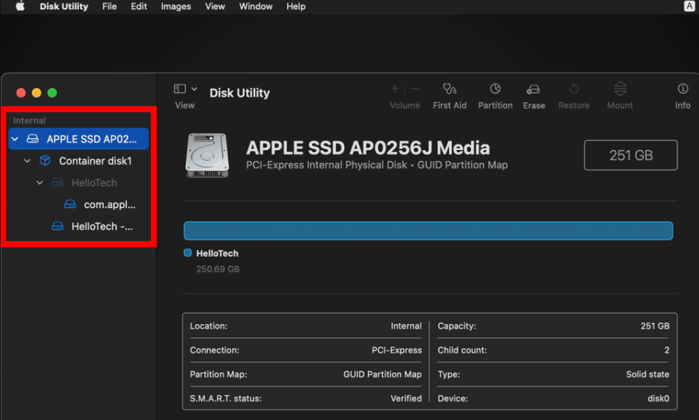
Task: Open the View dropdown chevron in toolbar
Action: tap(195, 89)
